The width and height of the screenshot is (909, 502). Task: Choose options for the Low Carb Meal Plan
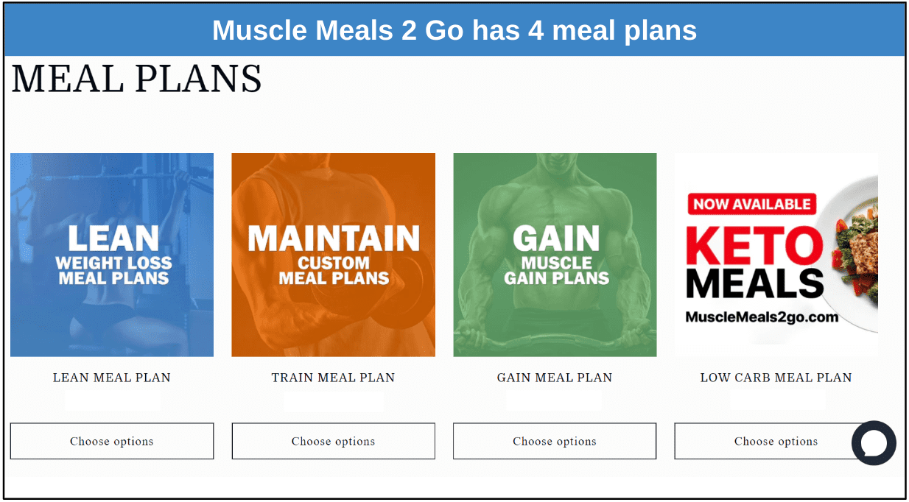pyautogui.click(x=776, y=441)
